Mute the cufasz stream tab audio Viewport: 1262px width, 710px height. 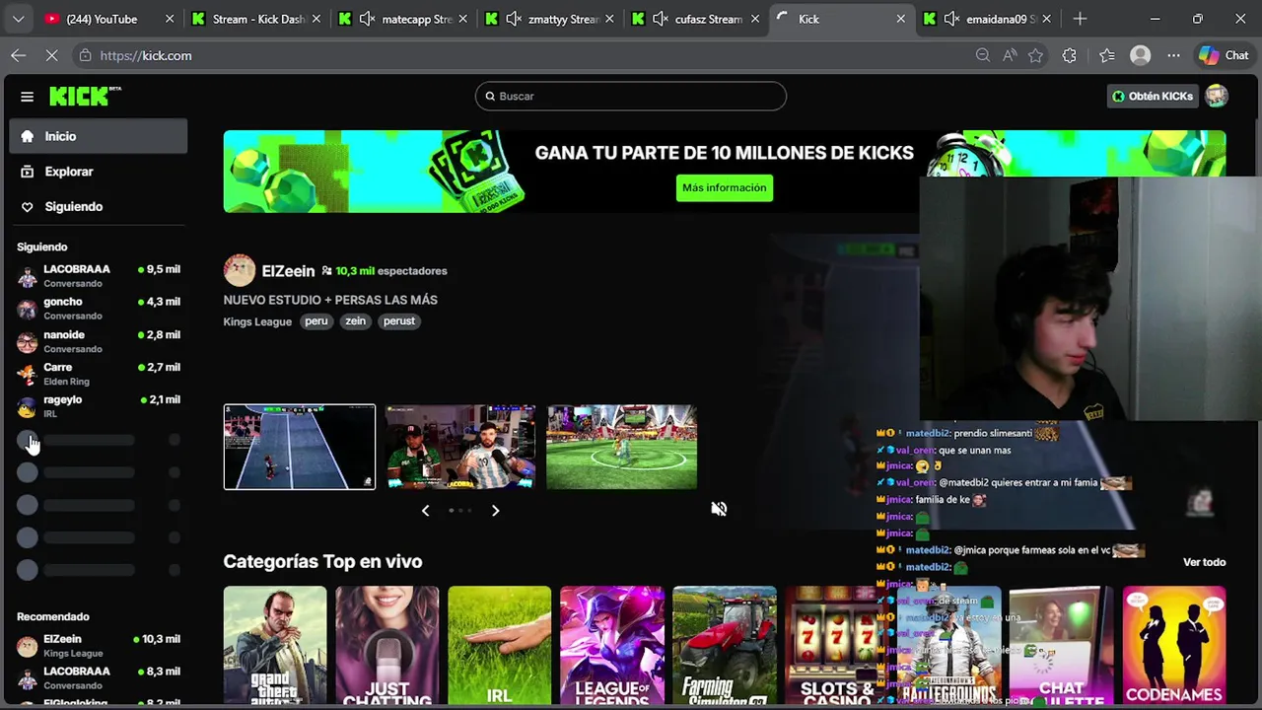pos(660,19)
